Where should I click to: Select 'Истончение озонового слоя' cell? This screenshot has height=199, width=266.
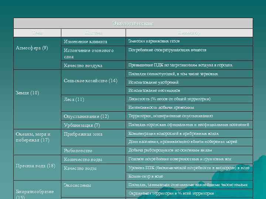click(x=93, y=53)
